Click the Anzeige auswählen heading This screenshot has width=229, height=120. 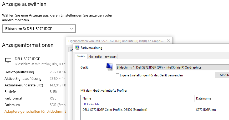pos(24,4)
